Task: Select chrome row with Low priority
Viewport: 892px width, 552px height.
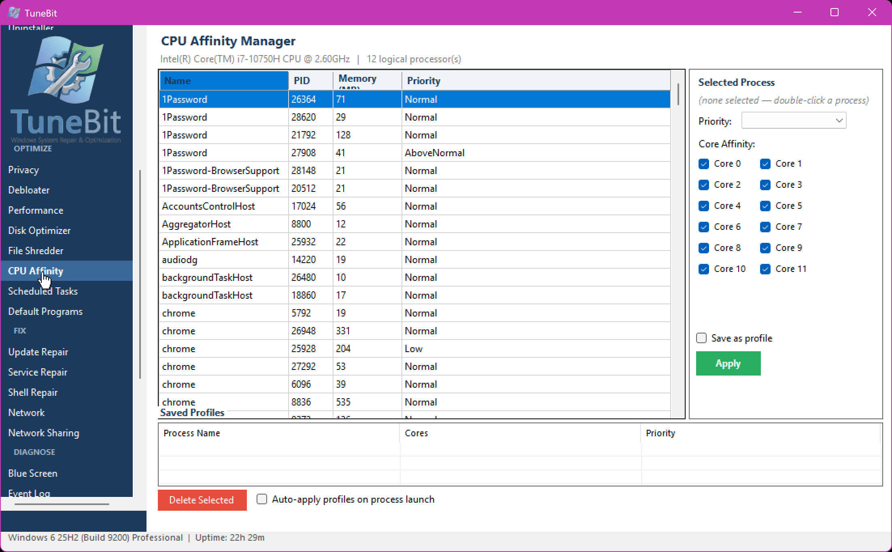Action: [415, 348]
